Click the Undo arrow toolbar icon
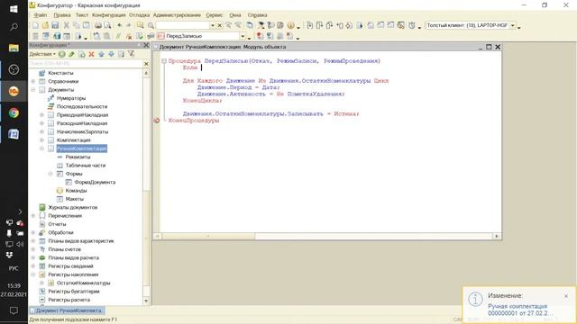 pyautogui.click(x=120, y=25)
